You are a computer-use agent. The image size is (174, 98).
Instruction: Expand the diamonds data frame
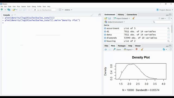pyautogui.click(x=105, y=38)
